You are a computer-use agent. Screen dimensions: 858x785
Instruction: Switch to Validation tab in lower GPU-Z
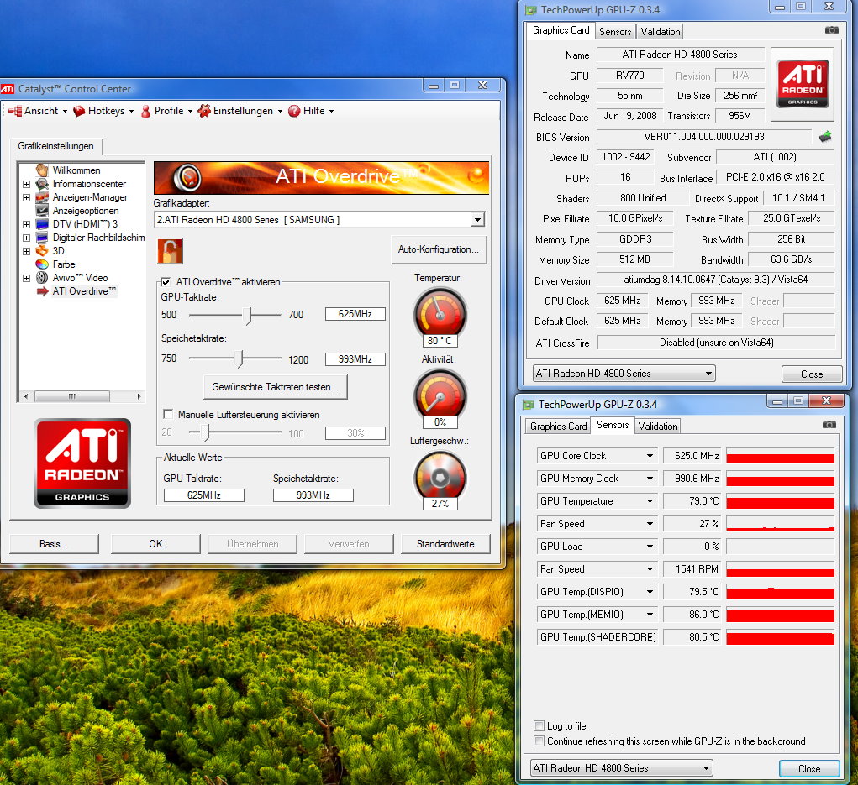658,427
